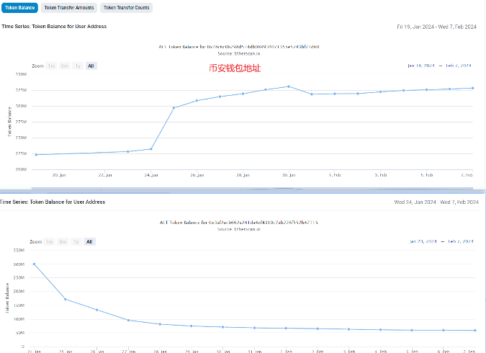Set upper chart zoom to 1y
Screen dimensions: 486x353
pyautogui.click(x=77, y=66)
